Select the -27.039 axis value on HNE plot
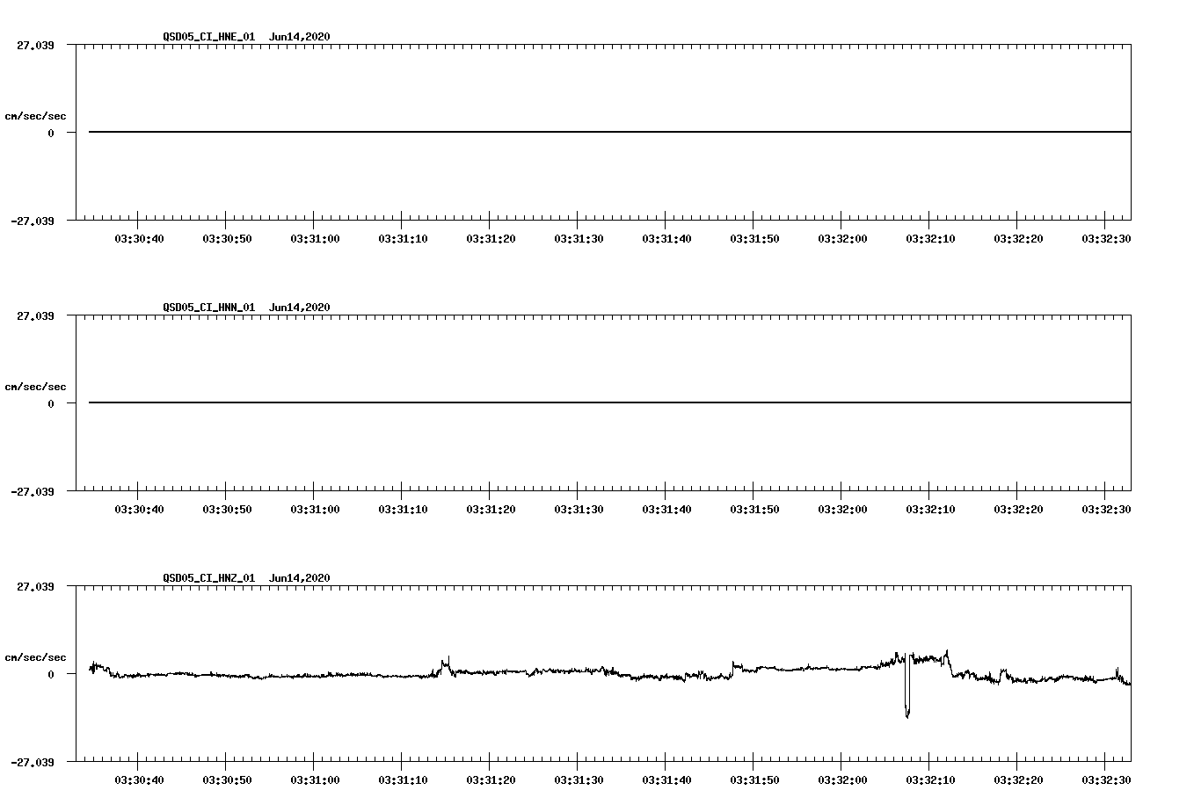Image resolution: width=1194 pixels, height=812 pixels. [x=33, y=221]
